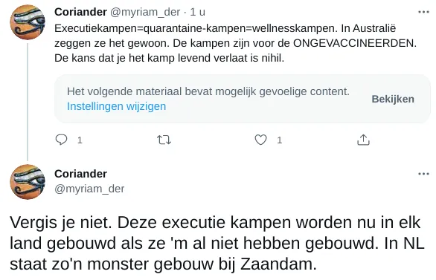Viewport: 436px width, 280px height.
Task: Open the share upload icon
Action: coord(363,140)
